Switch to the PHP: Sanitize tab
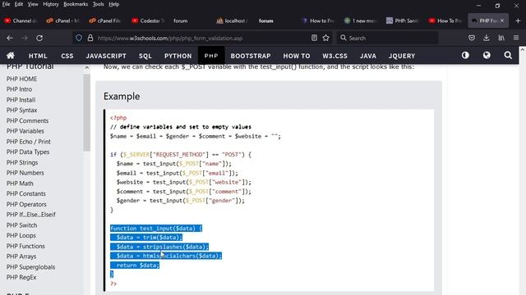 coord(403,20)
